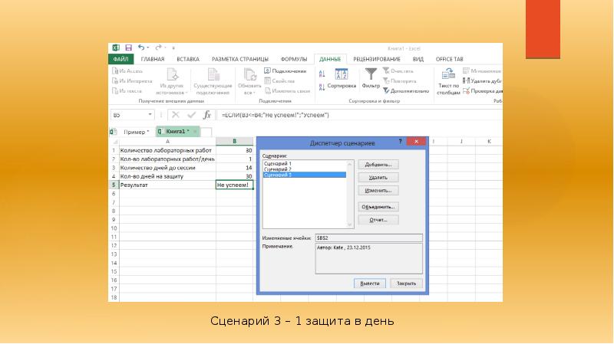Switch to the ФОРМУЛЫ ribbon tab
Viewport: 614px width, 344px height.
(294, 59)
